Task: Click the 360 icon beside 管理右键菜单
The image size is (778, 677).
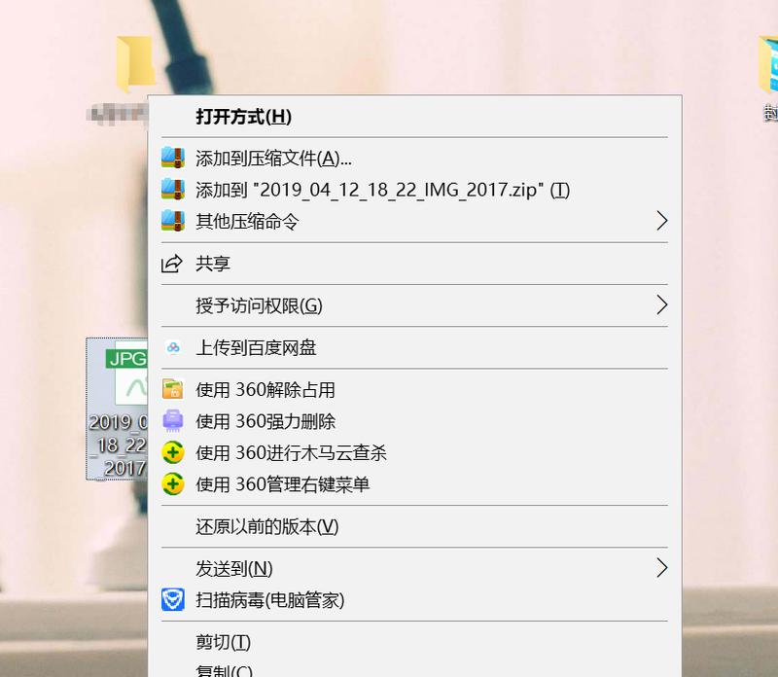Action: (173, 484)
